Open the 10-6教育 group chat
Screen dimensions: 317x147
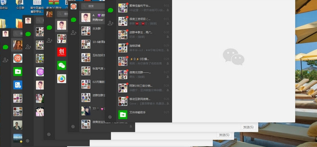(92, 44)
